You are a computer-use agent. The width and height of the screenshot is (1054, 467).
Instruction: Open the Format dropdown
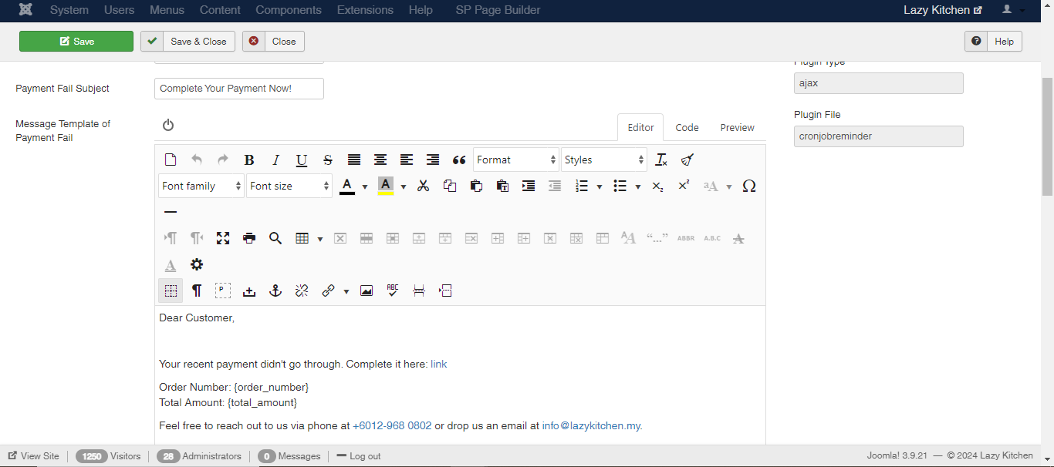[516, 160]
